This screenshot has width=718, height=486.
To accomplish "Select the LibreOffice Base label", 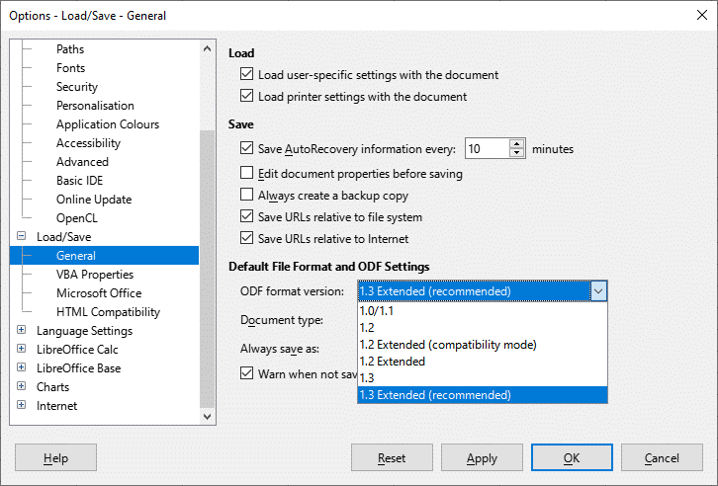I will pos(79,367).
